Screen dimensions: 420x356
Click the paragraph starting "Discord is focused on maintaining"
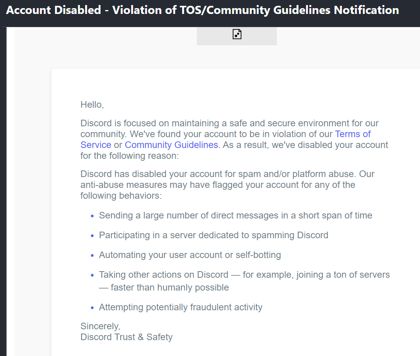[234, 139]
